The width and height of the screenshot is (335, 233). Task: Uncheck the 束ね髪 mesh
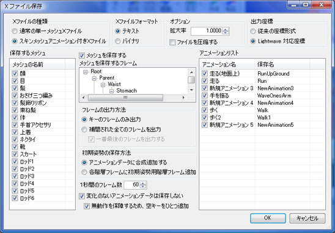click(x=15, y=110)
